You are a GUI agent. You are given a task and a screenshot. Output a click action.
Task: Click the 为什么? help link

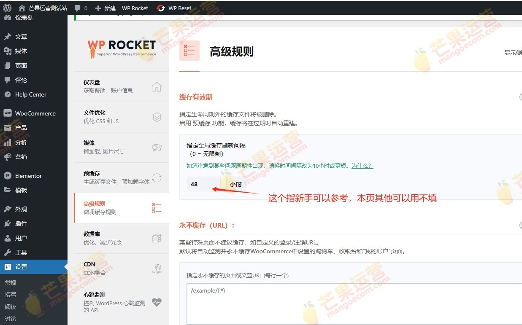coord(362,166)
